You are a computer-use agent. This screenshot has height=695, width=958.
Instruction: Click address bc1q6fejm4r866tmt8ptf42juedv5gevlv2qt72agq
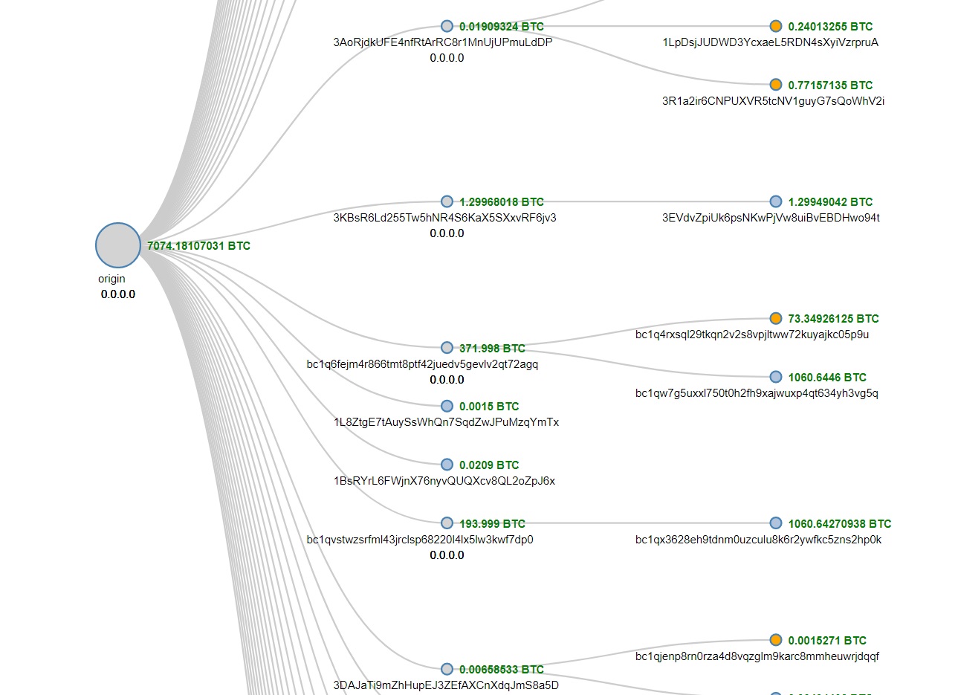(x=423, y=364)
